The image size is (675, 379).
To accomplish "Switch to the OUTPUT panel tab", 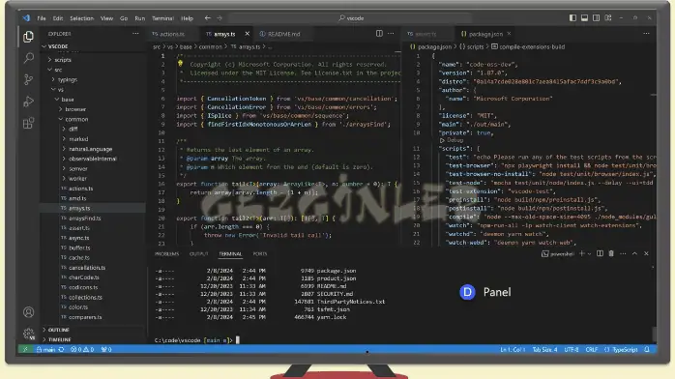I will click(x=199, y=254).
